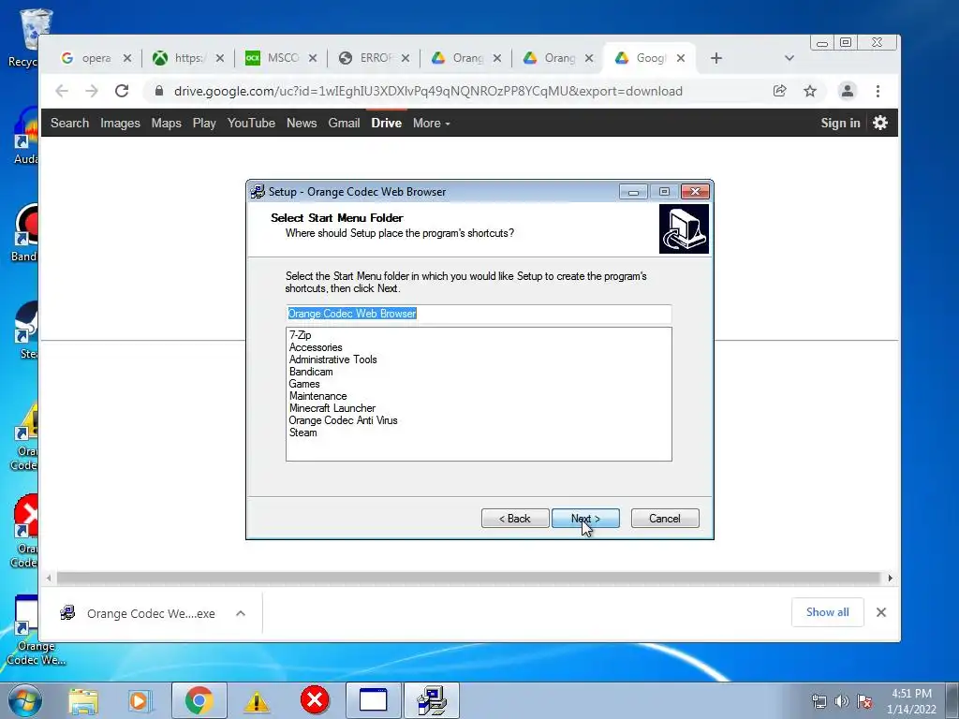Click the blank window taskbar icon
This screenshot has width=959, height=719.
373,700
